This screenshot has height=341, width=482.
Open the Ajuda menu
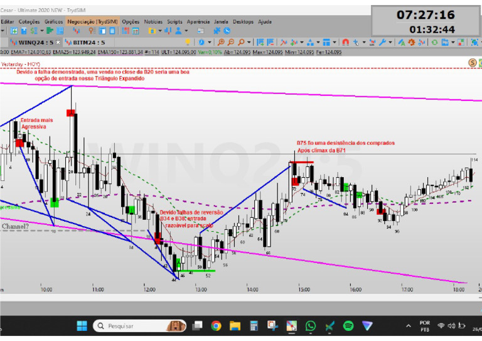[265, 21]
